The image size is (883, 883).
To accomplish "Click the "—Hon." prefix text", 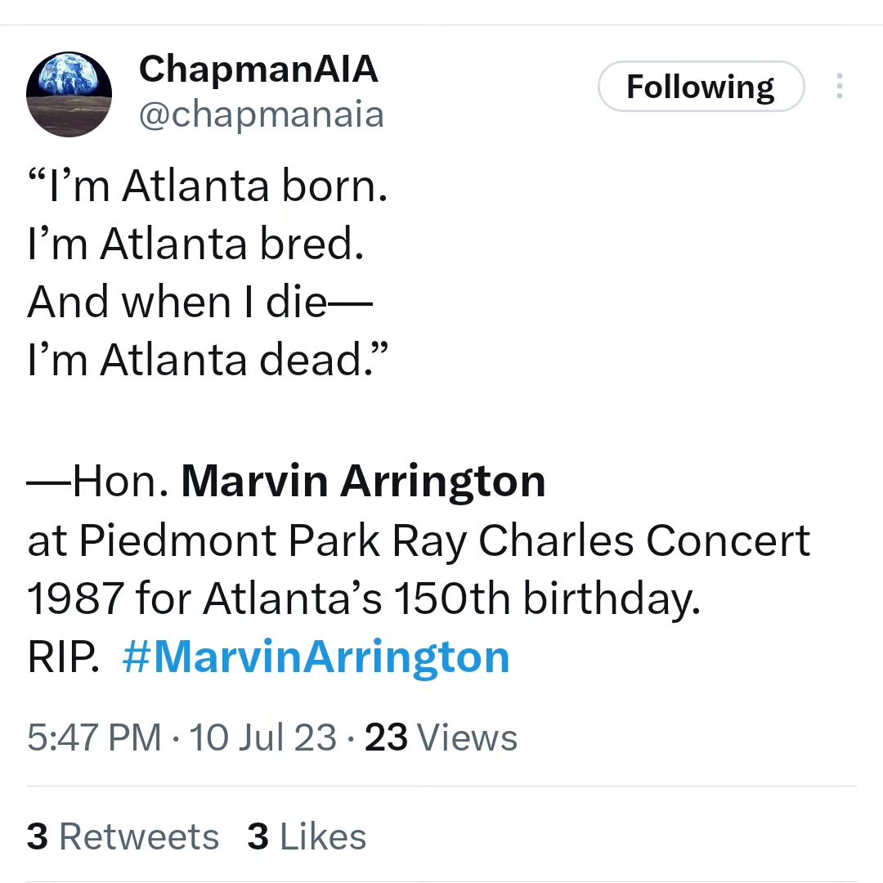I will click(x=98, y=482).
